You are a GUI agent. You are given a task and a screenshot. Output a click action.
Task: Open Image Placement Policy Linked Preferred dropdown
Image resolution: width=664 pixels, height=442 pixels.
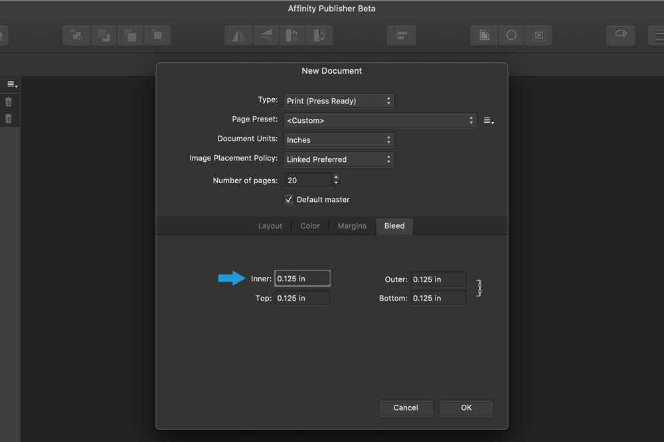coord(339,159)
